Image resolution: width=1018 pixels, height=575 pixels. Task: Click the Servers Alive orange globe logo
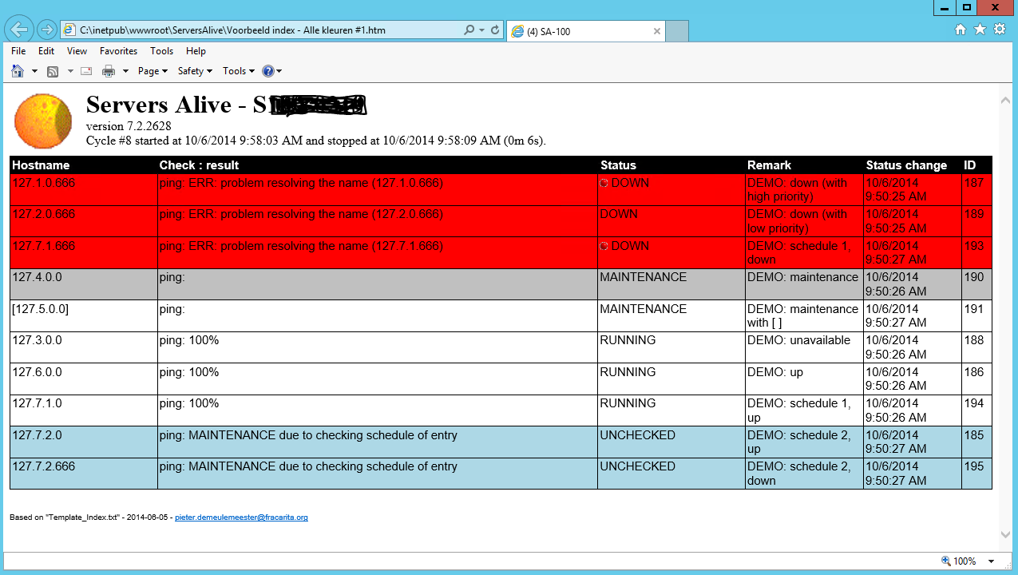pyautogui.click(x=44, y=121)
